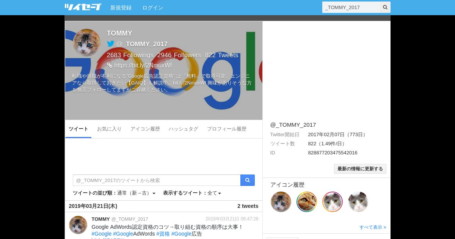Click the magnifier search icon in header

(385, 7)
